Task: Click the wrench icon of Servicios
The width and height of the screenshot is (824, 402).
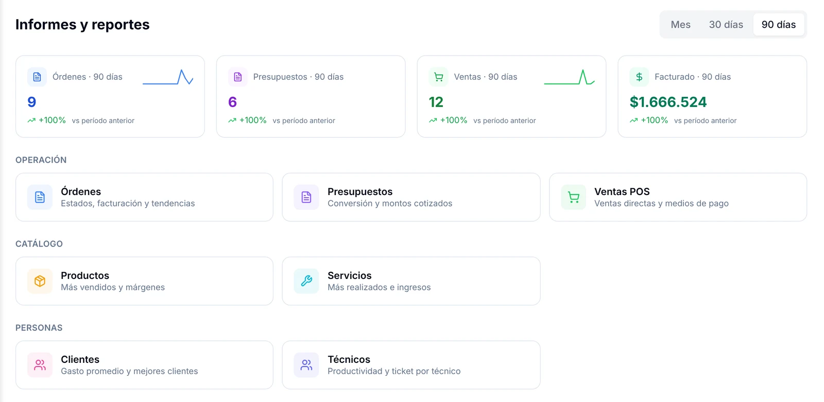Action: 306,281
